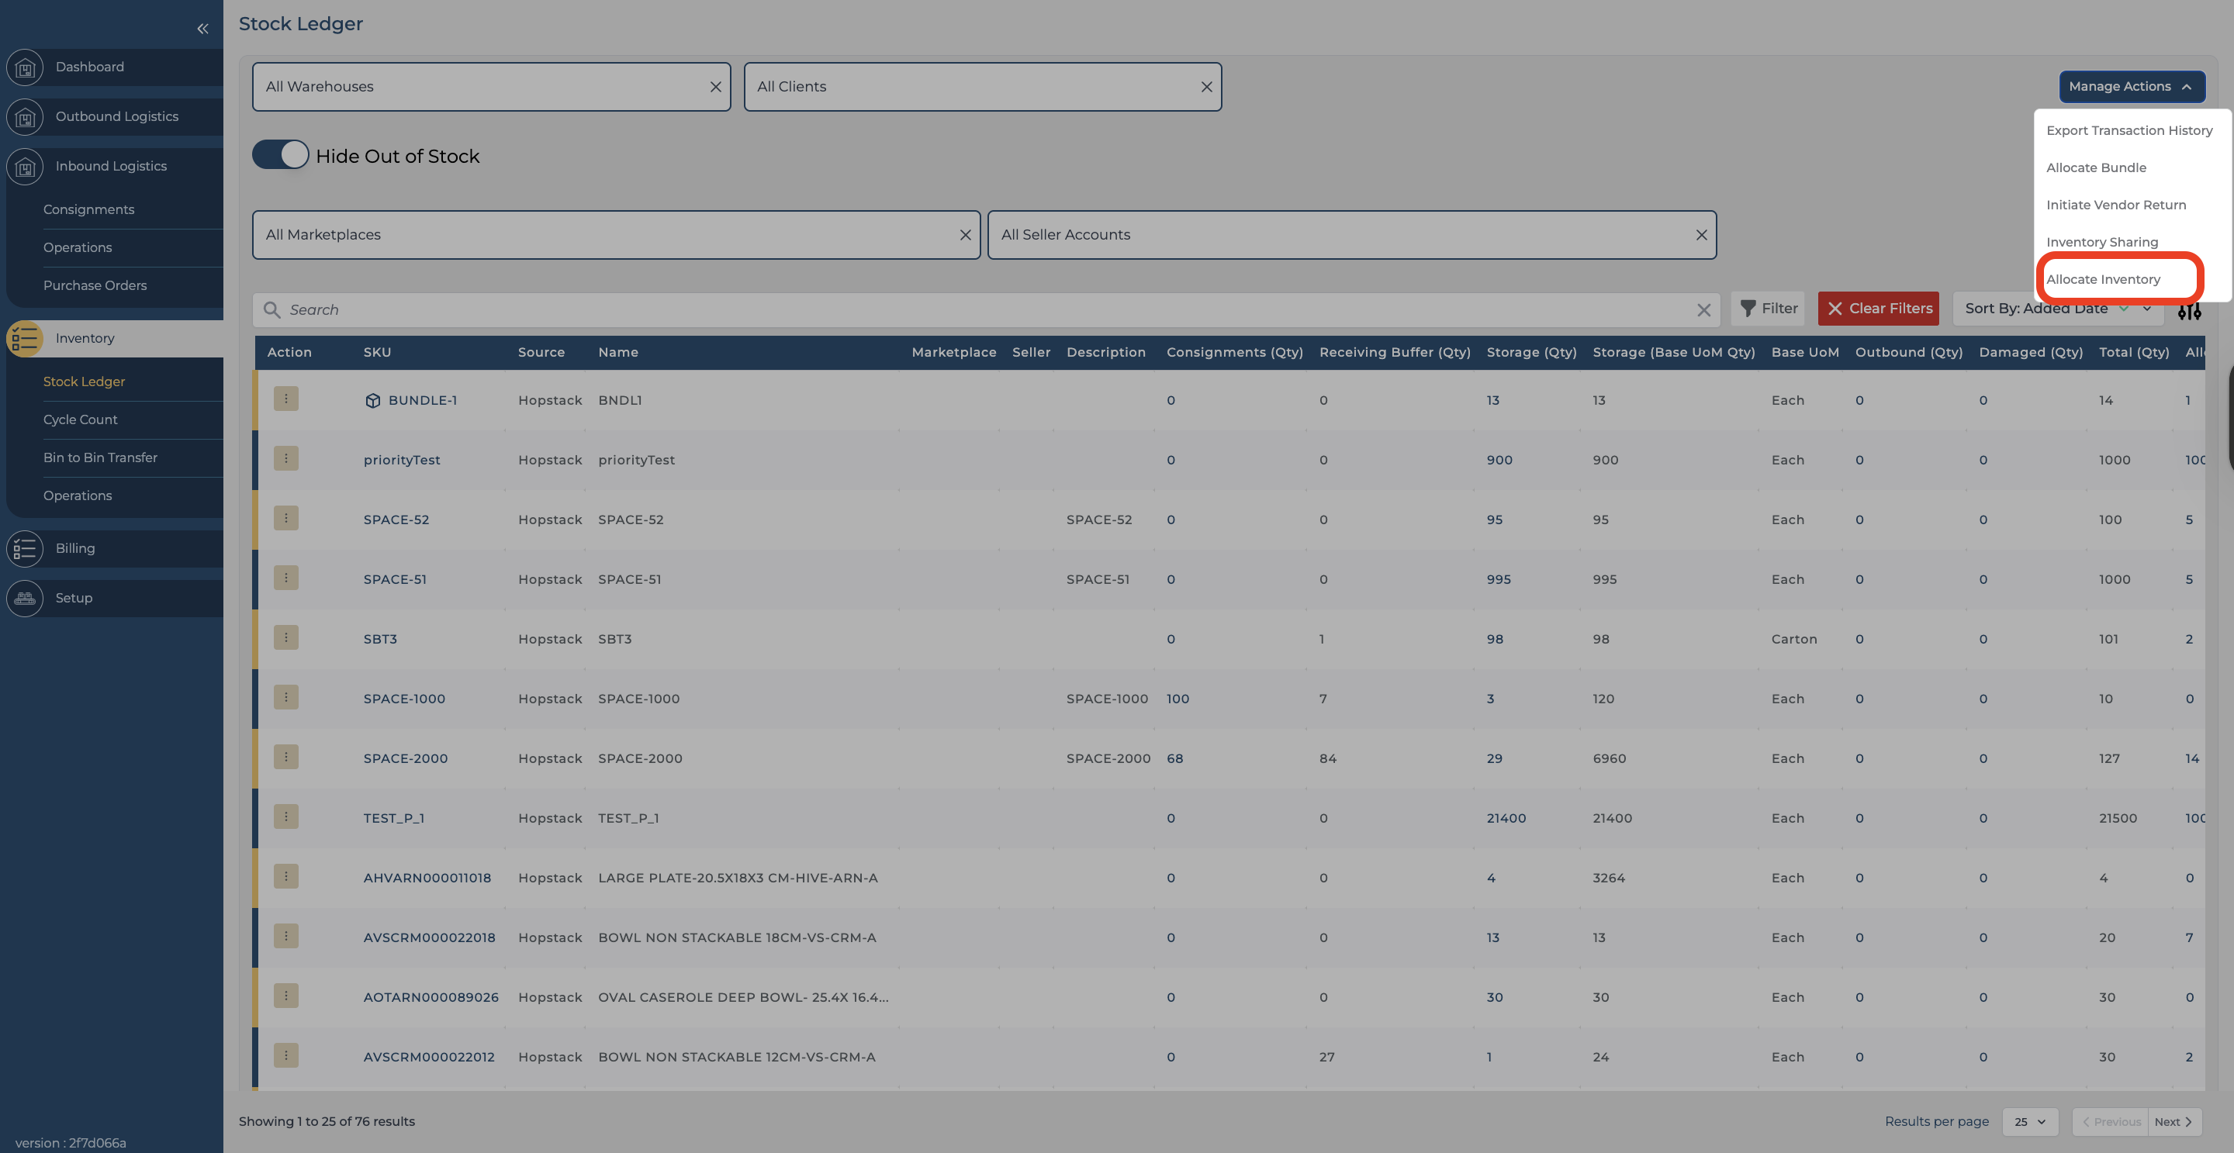
Task: Select the Outbound Logistics box icon
Action: pos(24,116)
